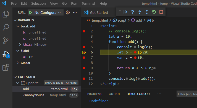The height and width of the screenshot is (108, 197).
Task: Click inline breakpoint candidate before add() on line 11
Action: pos(139,79)
